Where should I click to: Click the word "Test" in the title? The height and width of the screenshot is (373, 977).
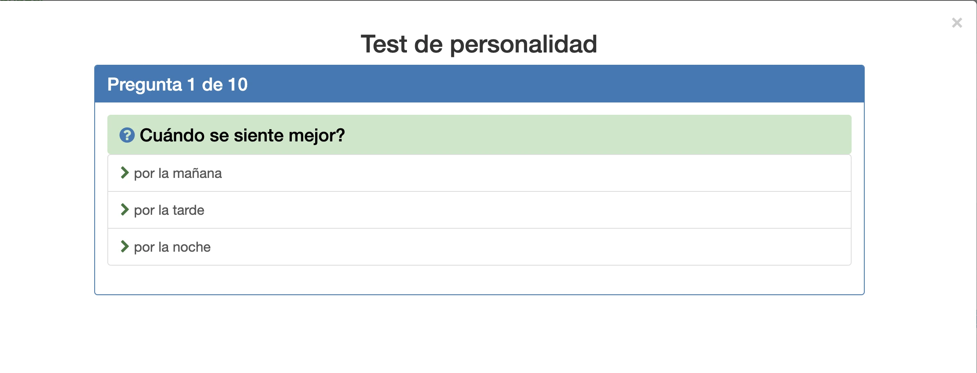384,44
